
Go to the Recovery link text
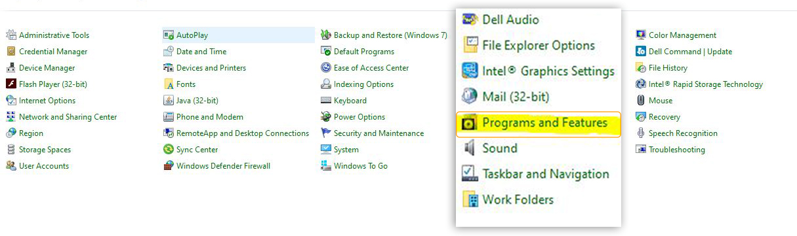[x=664, y=117]
